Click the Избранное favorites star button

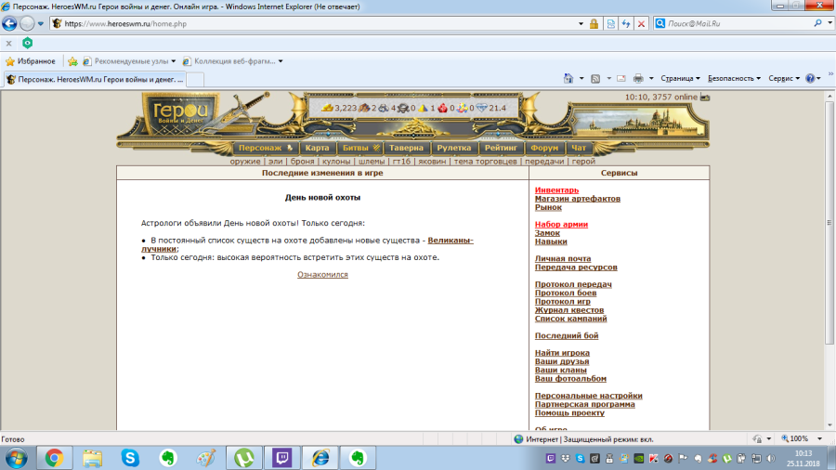[x=30, y=61]
